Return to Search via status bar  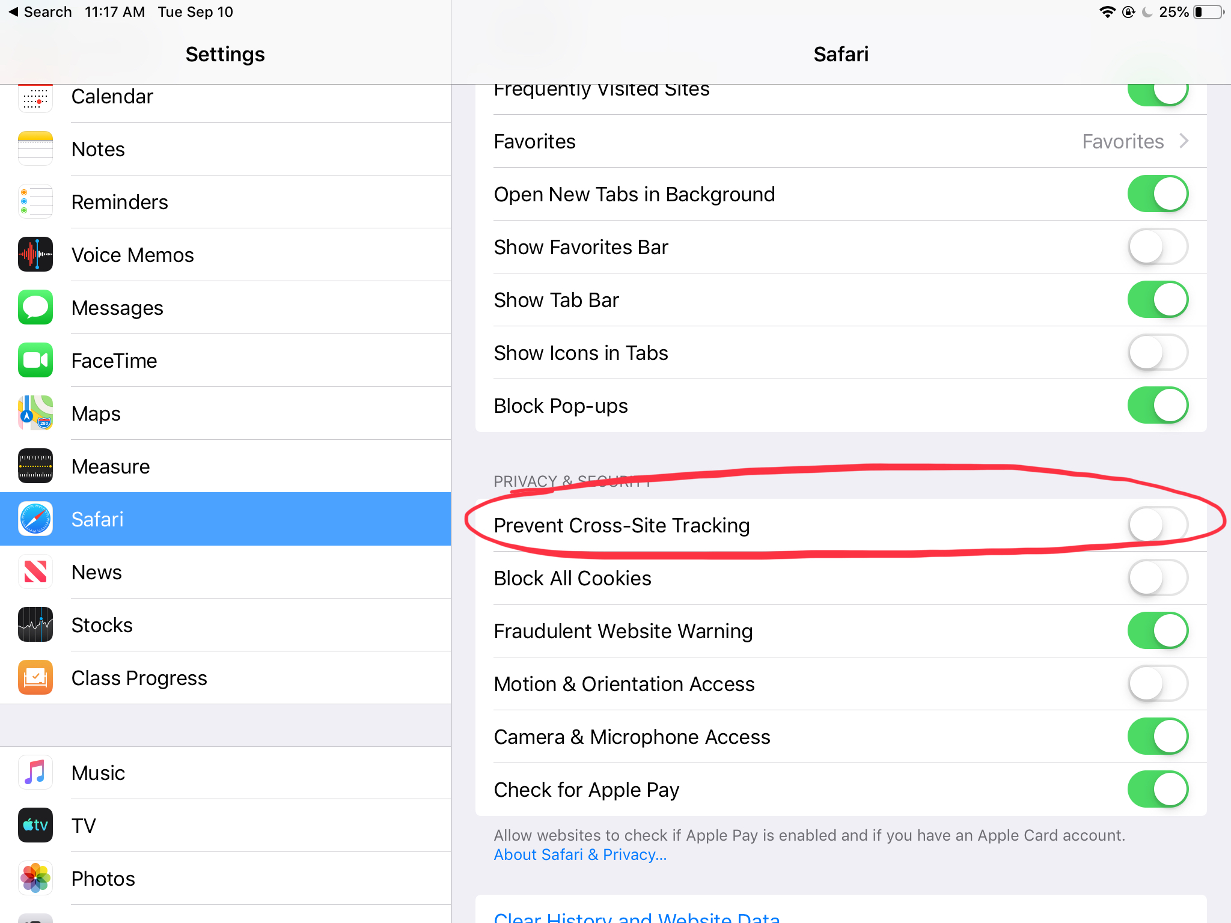[x=40, y=12]
